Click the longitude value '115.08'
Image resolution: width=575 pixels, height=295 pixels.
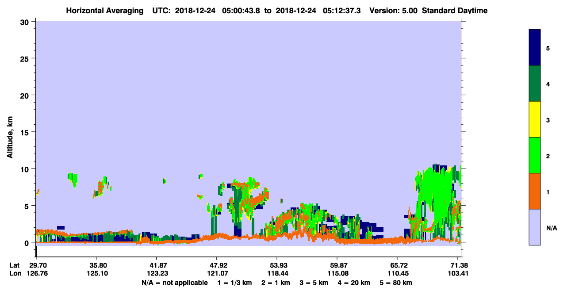(337, 273)
